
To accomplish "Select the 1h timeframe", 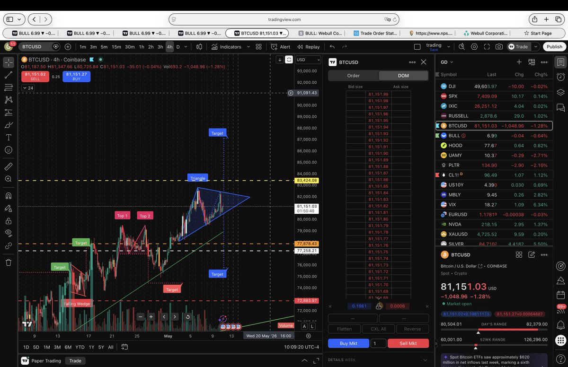I will pos(142,47).
